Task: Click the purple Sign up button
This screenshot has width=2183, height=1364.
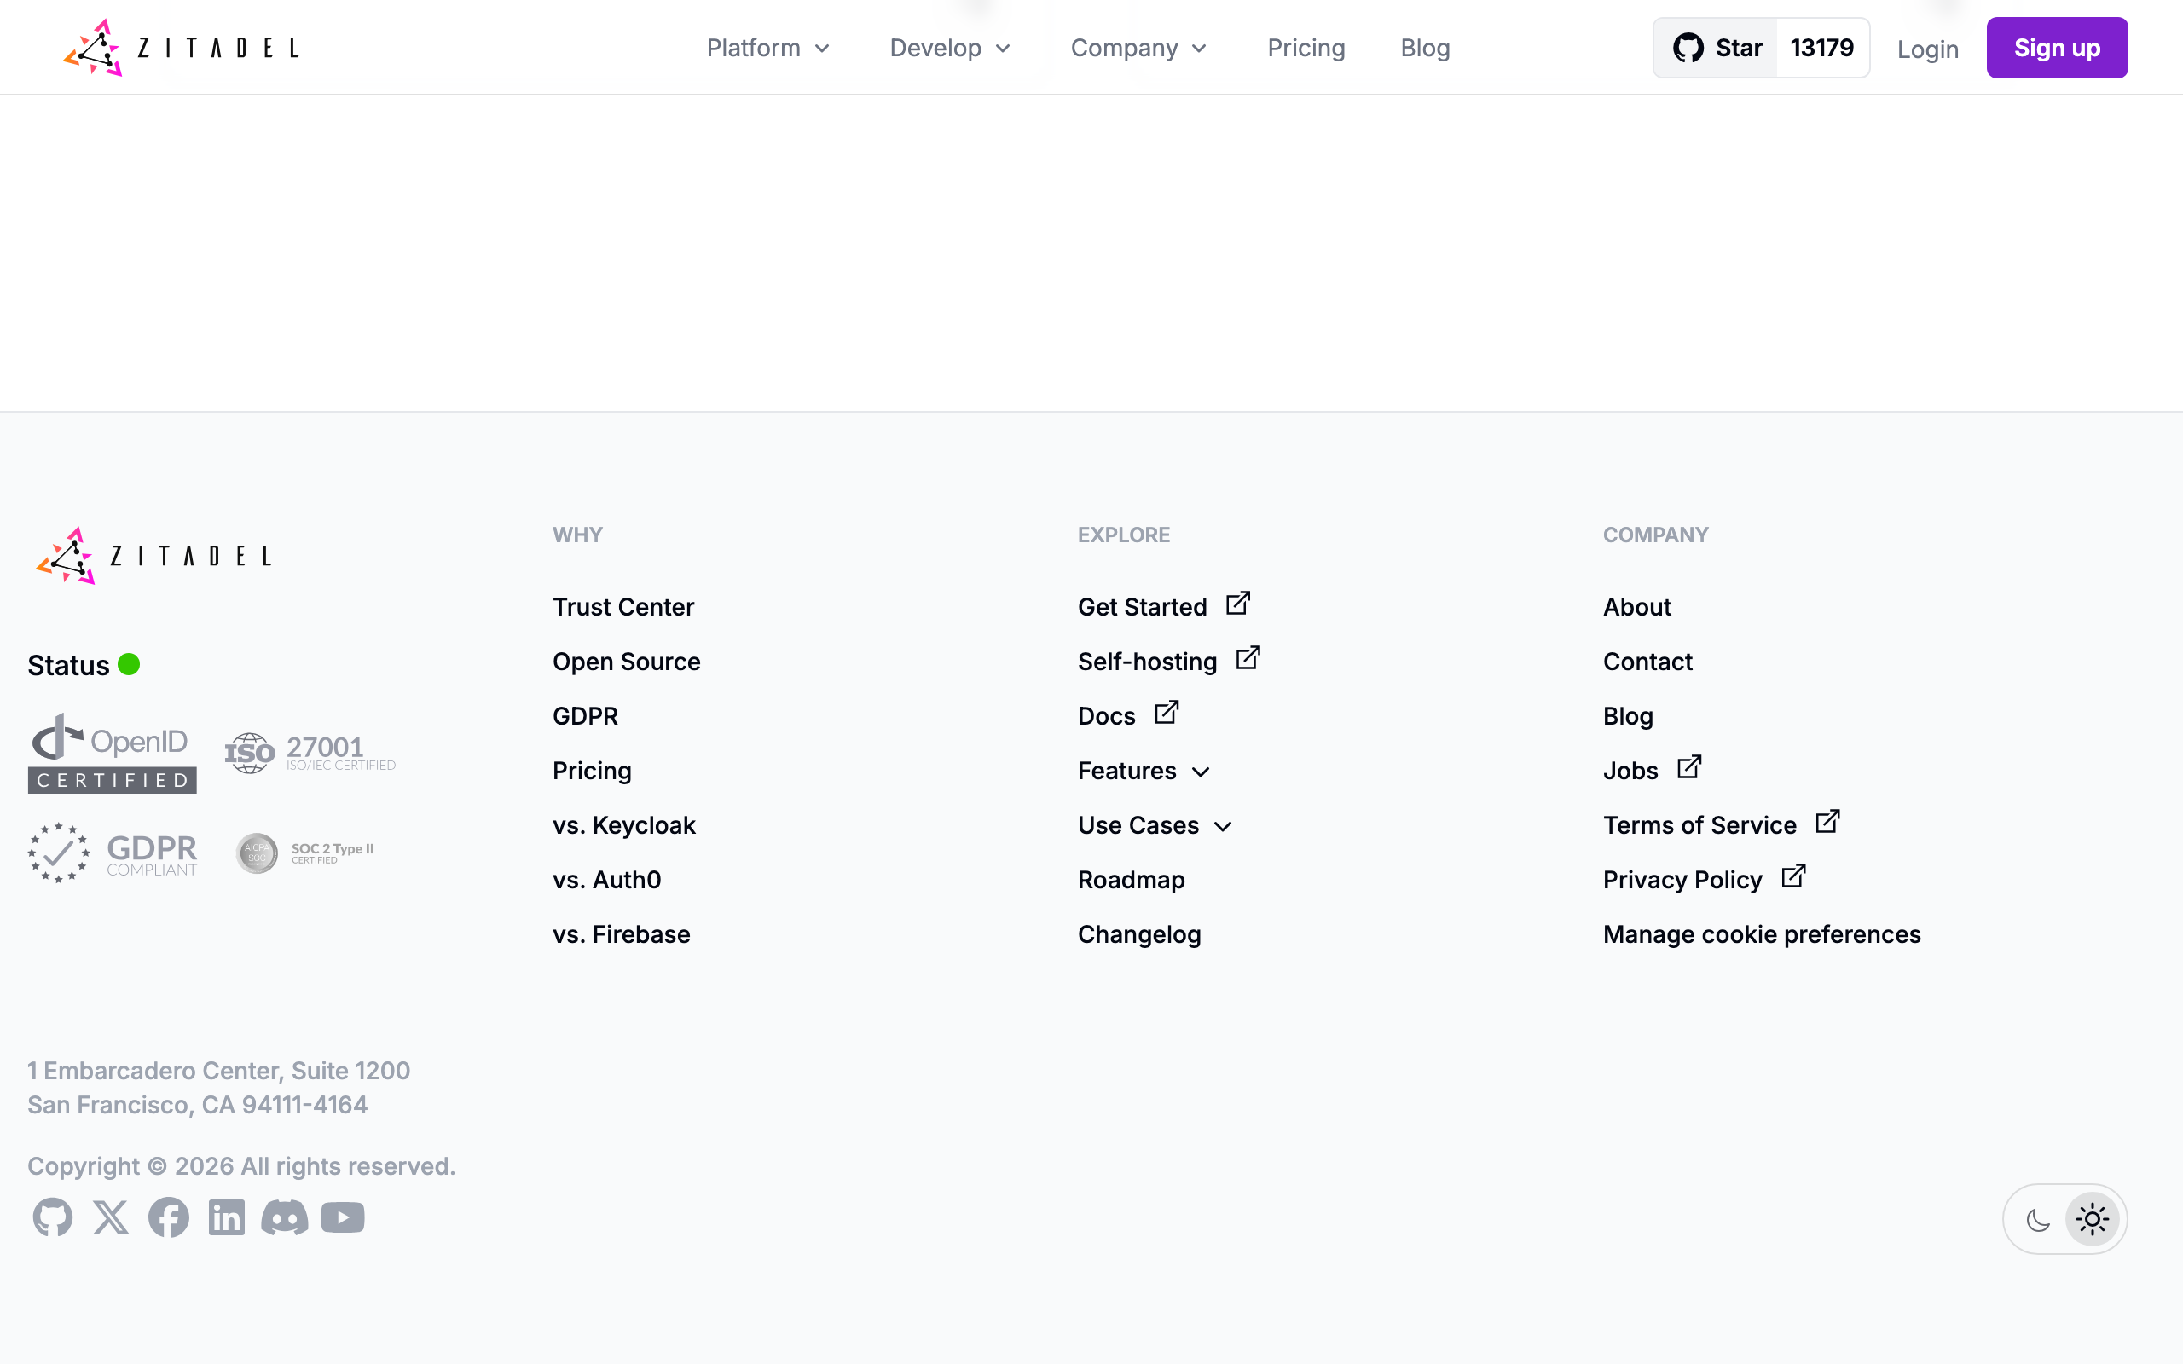Action: [x=2056, y=48]
